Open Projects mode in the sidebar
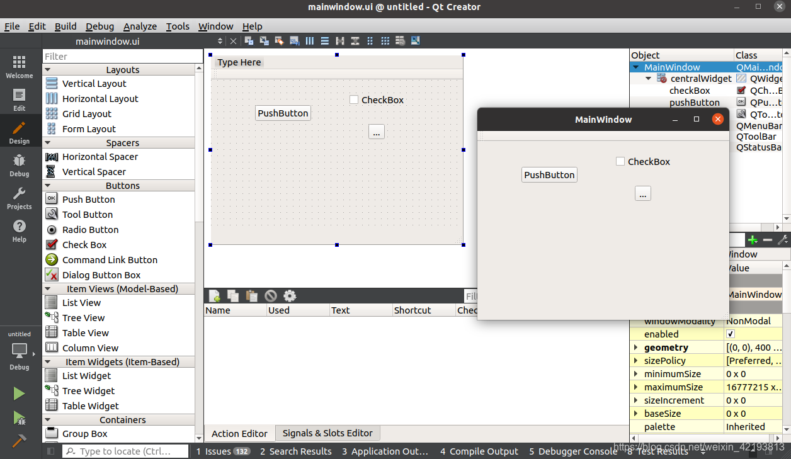 (19, 198)
